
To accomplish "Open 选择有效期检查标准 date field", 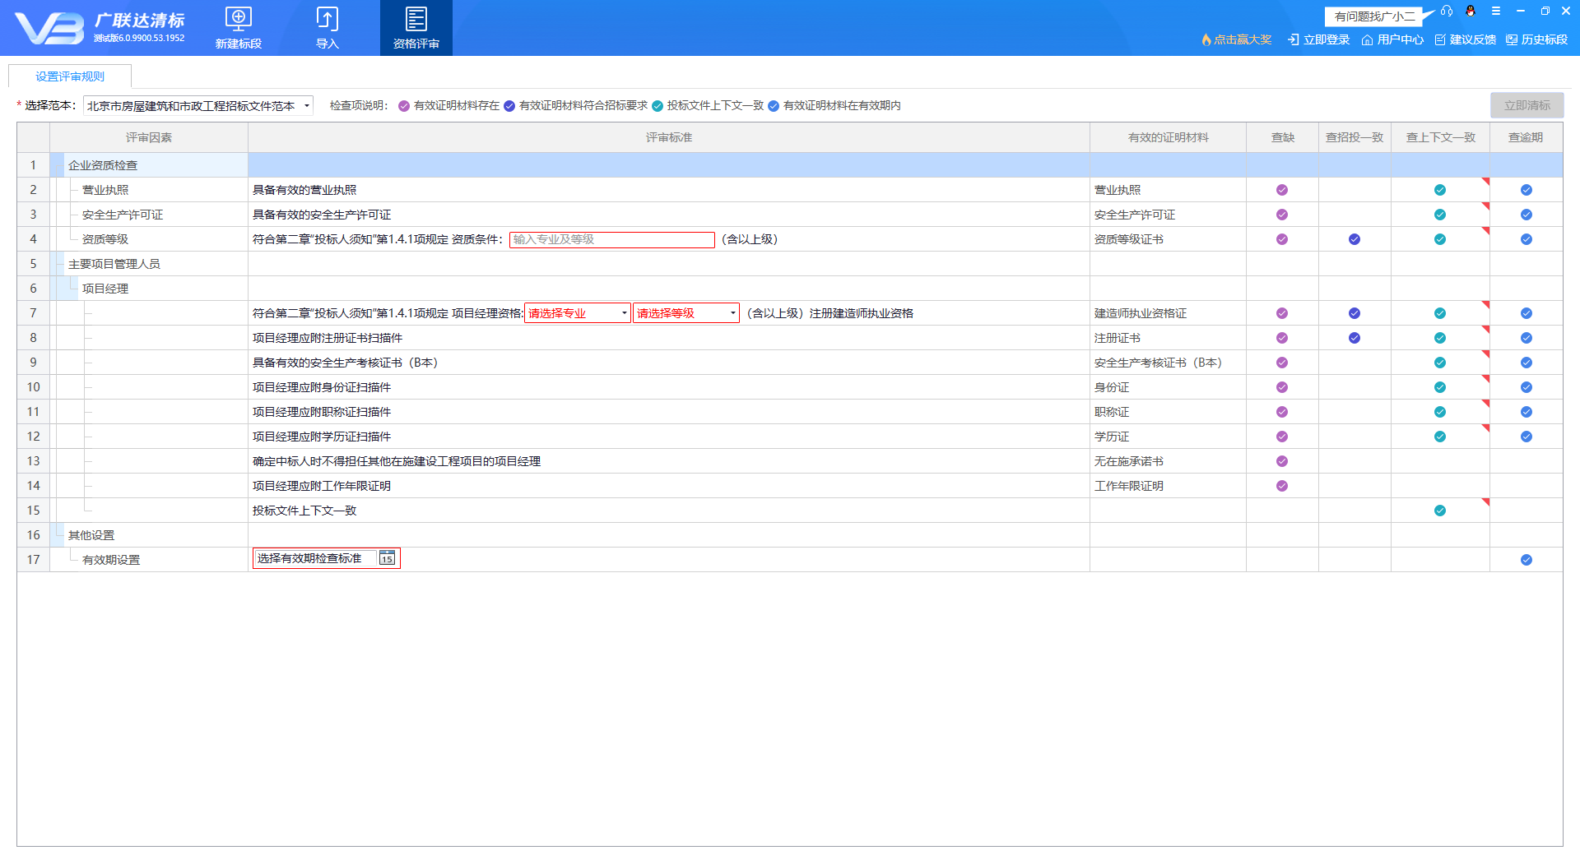I will click(x=327, y=559).
